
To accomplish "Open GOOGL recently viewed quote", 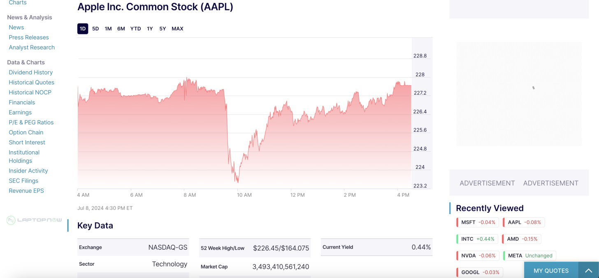I will 479,272.
